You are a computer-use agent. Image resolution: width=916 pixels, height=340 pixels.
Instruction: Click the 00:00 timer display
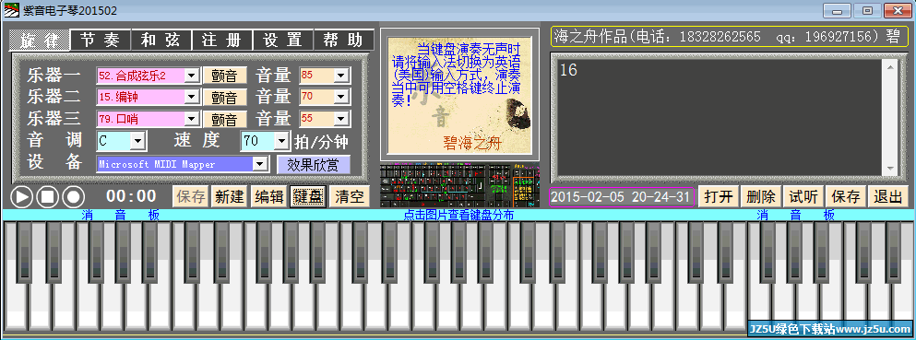pos(131,196)
